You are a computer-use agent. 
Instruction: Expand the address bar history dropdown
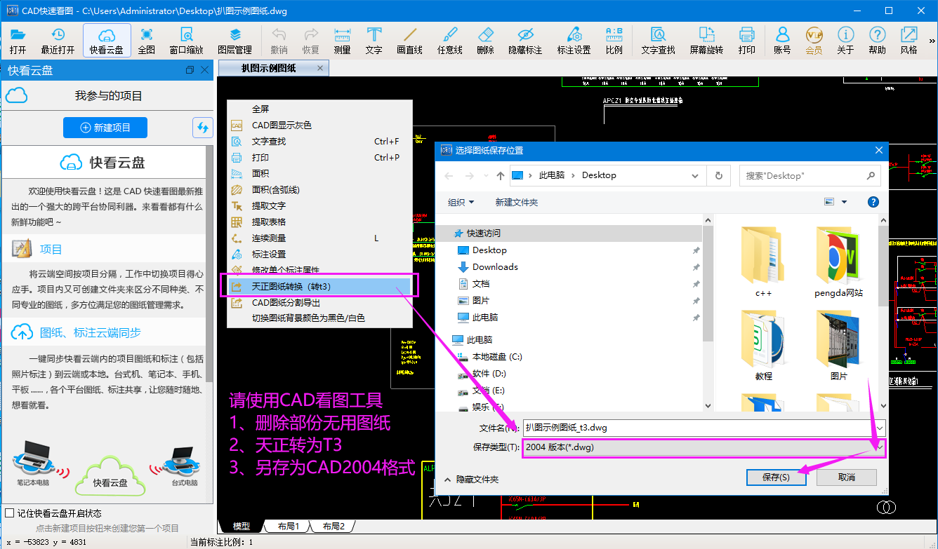(694, 175)
